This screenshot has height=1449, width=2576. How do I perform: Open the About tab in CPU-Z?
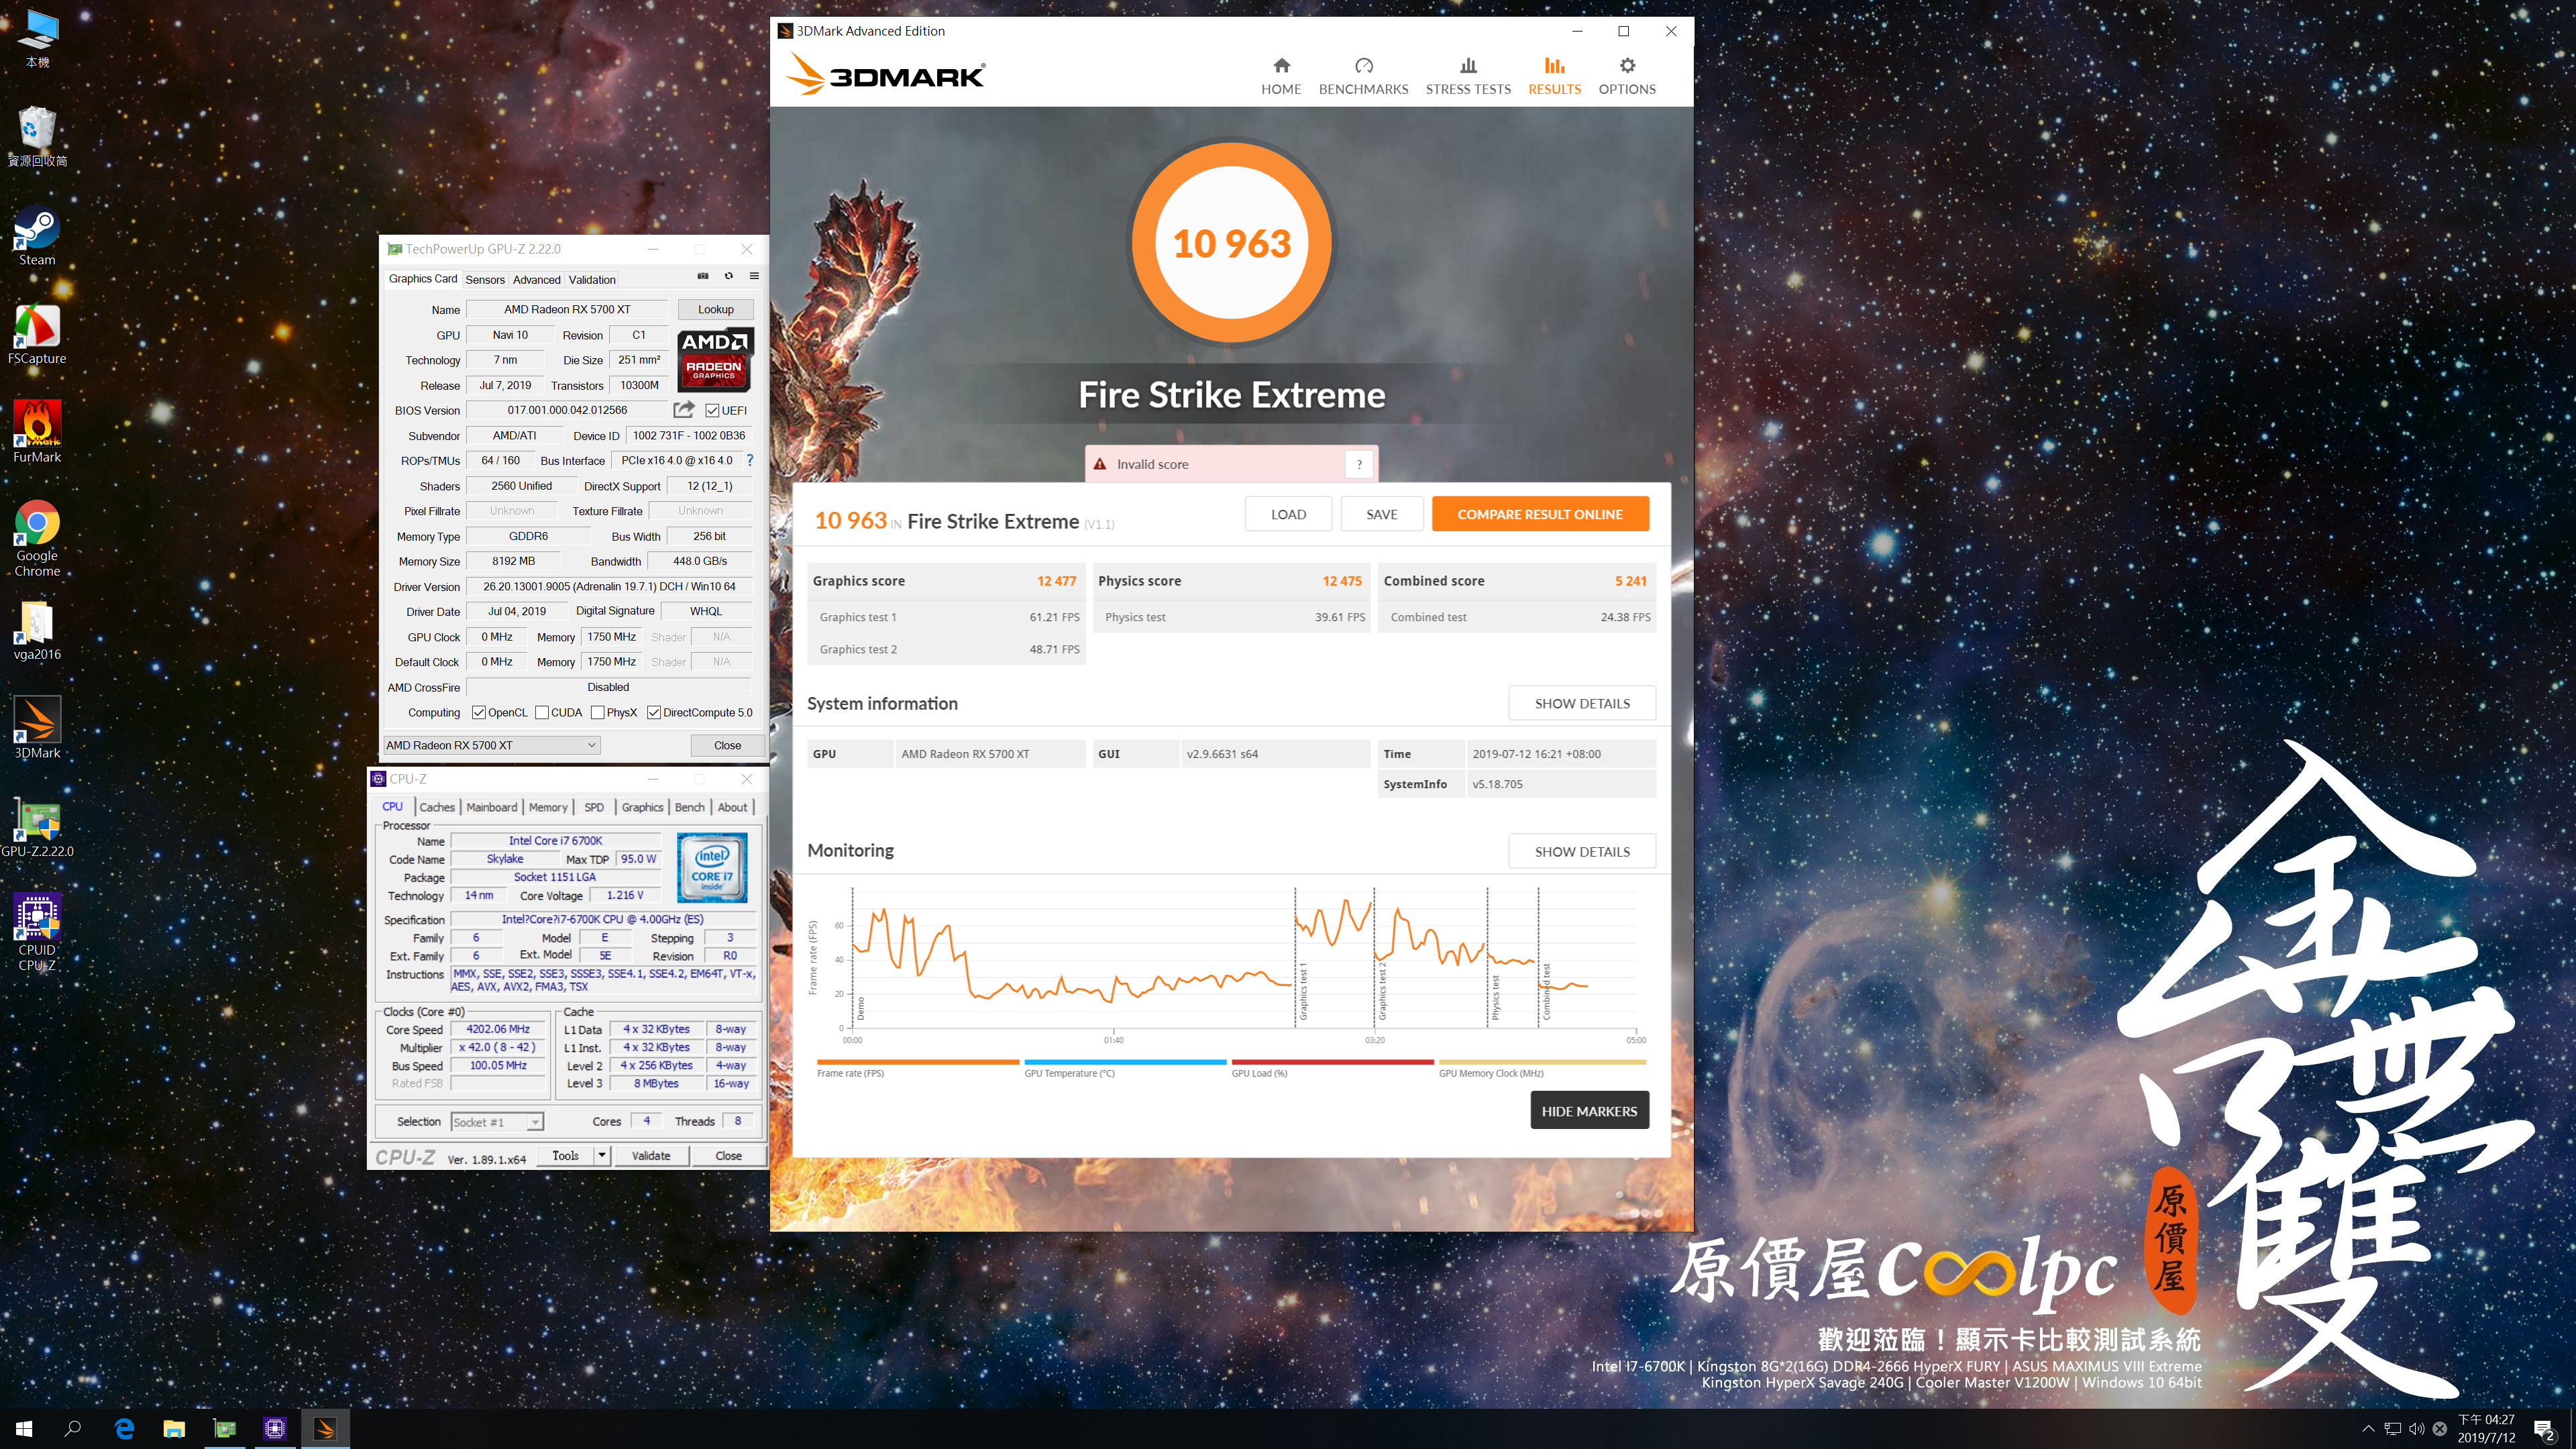tap(732, 807)
